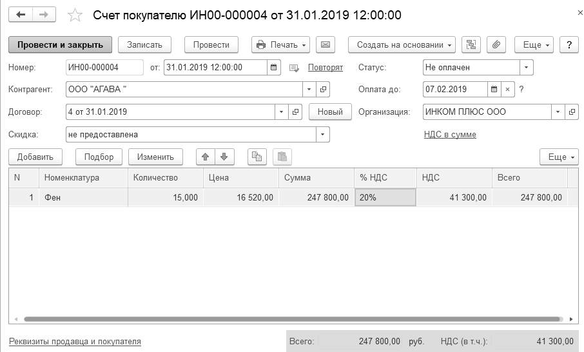Move table row down
This screenshot has width=584, height=352.
tap(224, 157)
